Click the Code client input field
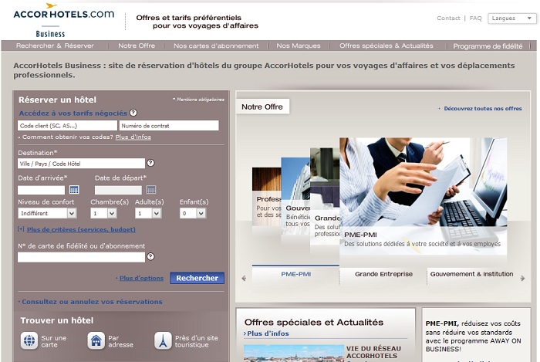 (67, 125)
